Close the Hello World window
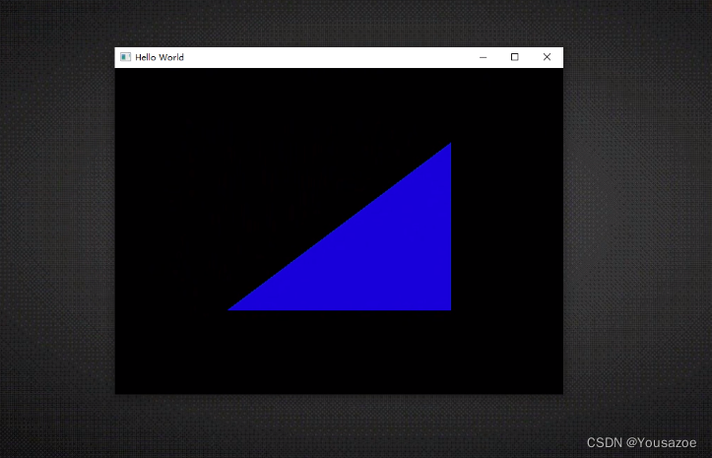Image resolution: width=712 pixels, height=458 pixels. click(x=547, y=57)
